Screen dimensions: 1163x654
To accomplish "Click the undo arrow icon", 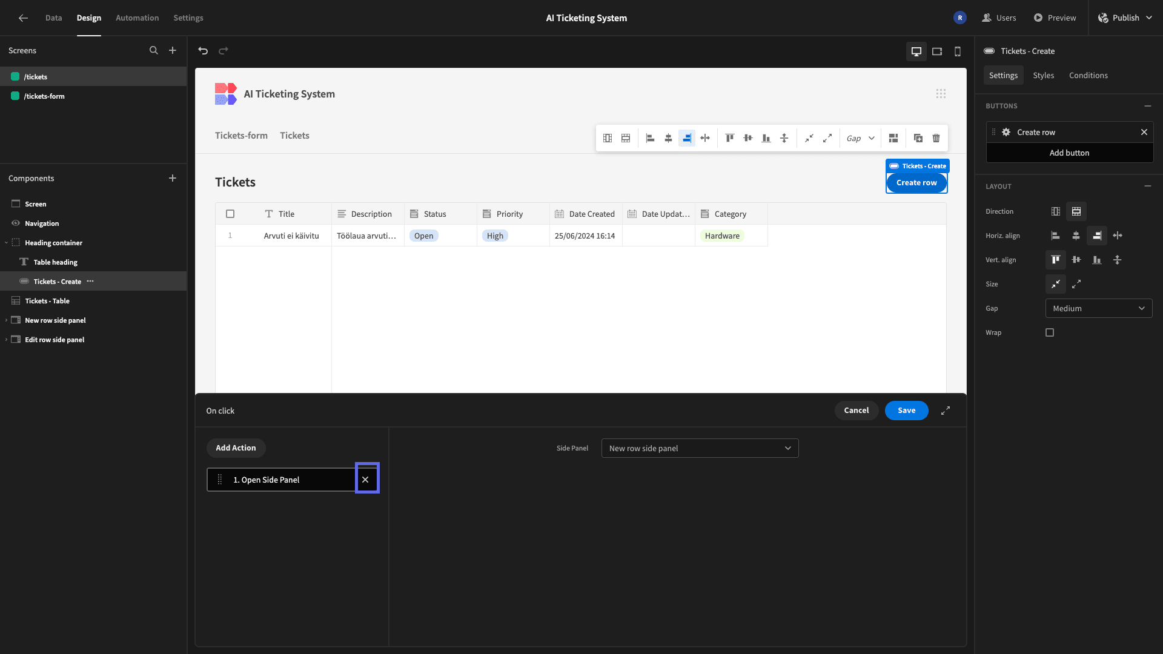I will coord(203,51).
